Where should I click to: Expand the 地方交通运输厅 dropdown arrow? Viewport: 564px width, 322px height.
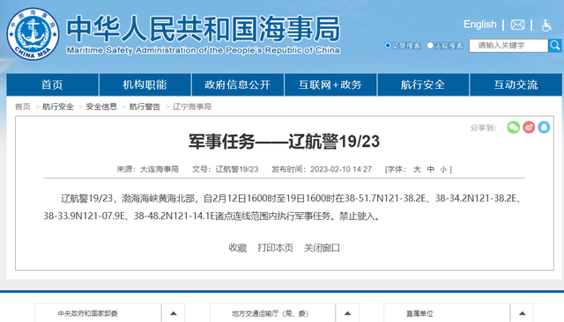(347, 313)
